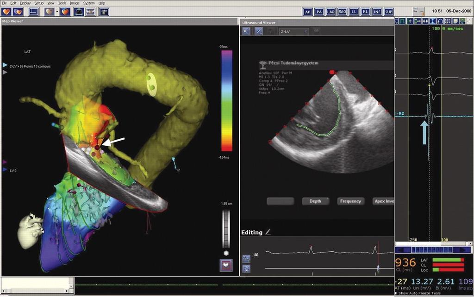
Task: Switch to RL view
Action: [366, 12]
